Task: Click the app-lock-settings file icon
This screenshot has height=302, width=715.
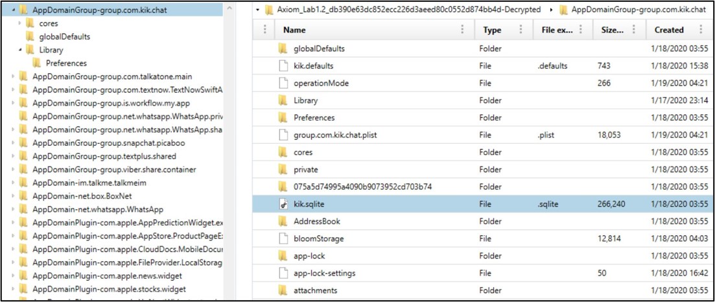Action: coord(283,273)
